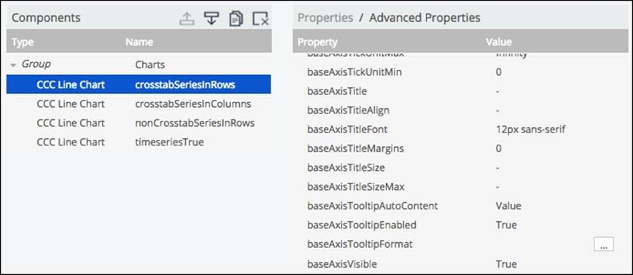Open the Advanced Properties tab
Image resolution: width=633 pixels, height=275 pixels.
pyautogui.click(x=424, y=17)
